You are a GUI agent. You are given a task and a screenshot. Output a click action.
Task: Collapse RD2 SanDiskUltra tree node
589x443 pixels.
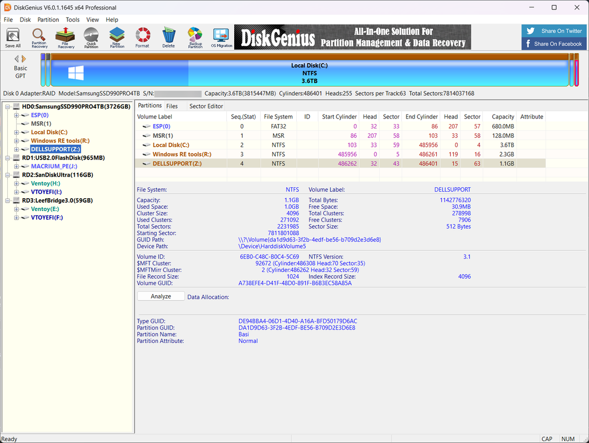coord(8,175)
